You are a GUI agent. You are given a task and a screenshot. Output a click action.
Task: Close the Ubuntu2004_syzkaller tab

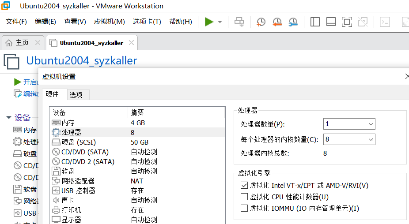pos(131,43)
